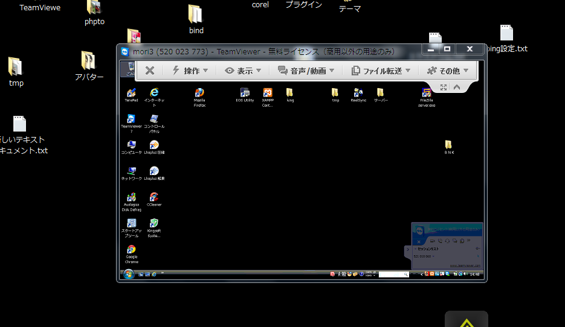This screenshot has width=565, height=327.
Task: Toggle full screen mode in TeamViewer toolbar
Action: pos(444,87)
